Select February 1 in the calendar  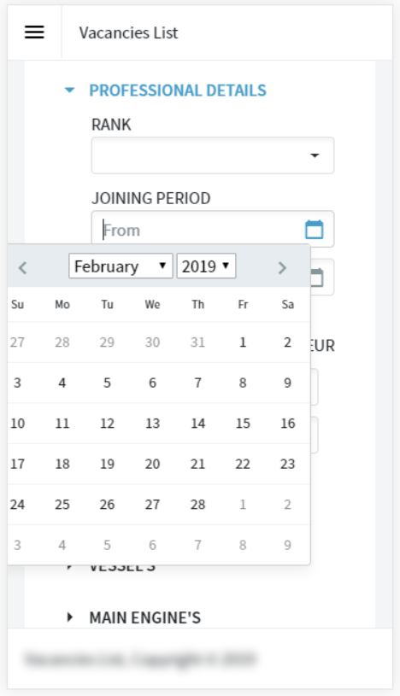[243, 342]
